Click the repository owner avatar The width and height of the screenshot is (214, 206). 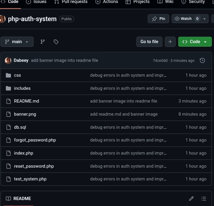coord(3,19)
